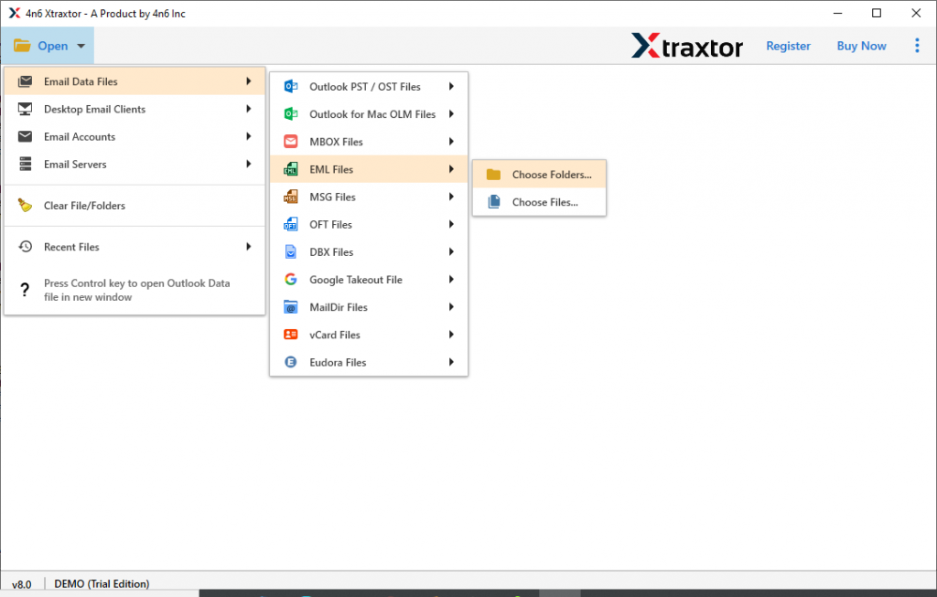937x597 pixels.
Task: Select the Outlook PST / OST Files icon
Action: pyautogui.click(x=293, y=86)
